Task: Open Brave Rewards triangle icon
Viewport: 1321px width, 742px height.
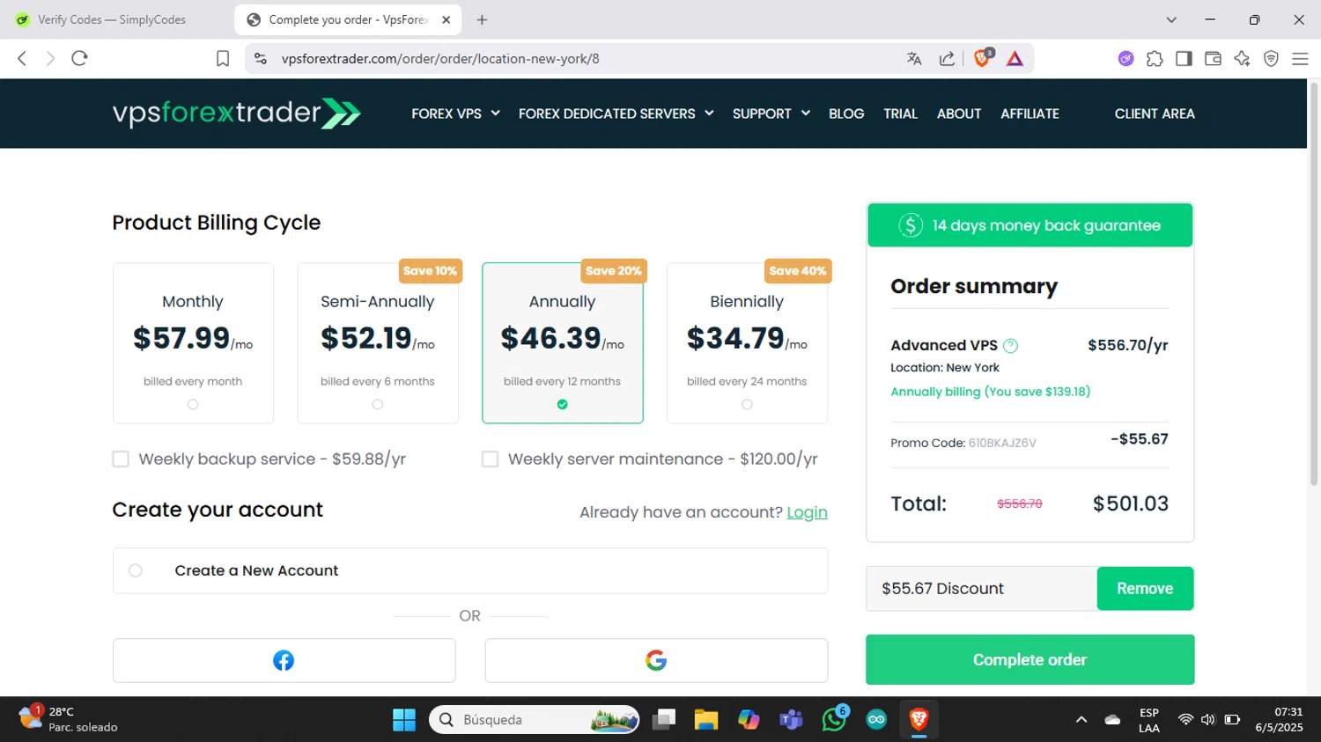Action: [x=1015, y=58]
